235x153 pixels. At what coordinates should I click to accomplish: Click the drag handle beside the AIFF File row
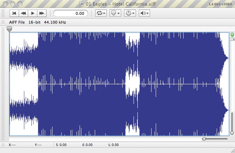pyautogui.click(x=3, y=22)
